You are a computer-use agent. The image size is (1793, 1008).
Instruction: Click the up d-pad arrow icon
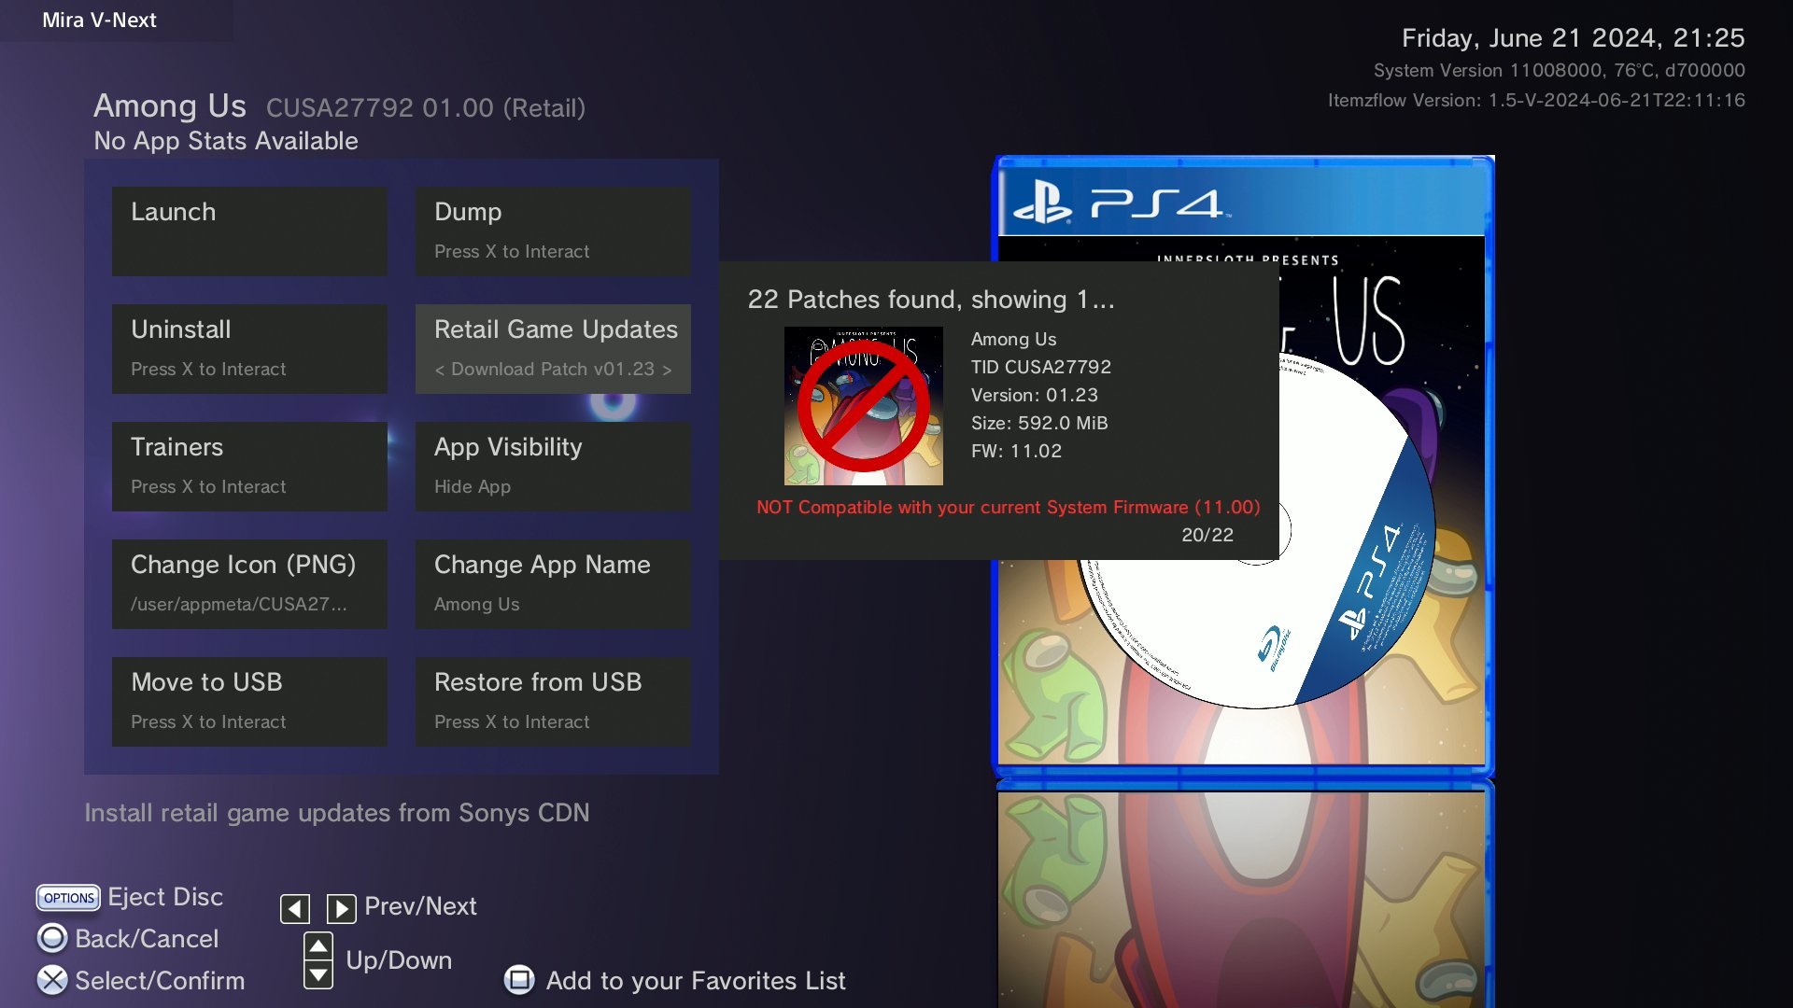pos(318,946)
